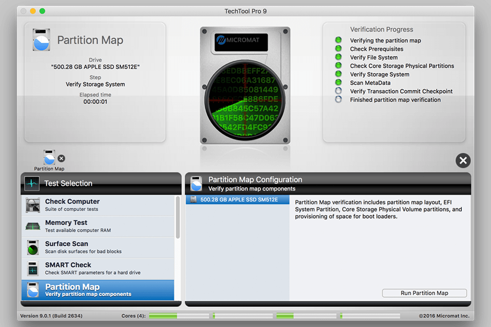Click the Test Selection header pulse icon
491x327 pixels.
(32, 183)
